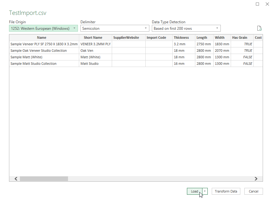Click the horizontal scrollbar thumb
The height and width of the screenshot is (204, 272).
[x=43, y=179]
